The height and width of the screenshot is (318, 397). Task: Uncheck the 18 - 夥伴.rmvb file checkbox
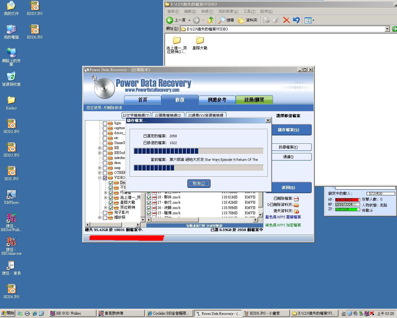tap(149, 198)
